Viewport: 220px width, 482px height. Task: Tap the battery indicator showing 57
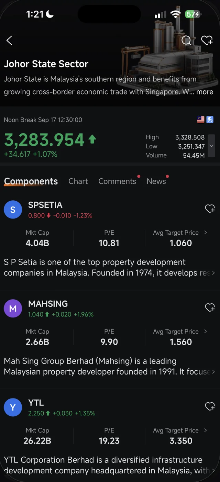tap(193, 14)
